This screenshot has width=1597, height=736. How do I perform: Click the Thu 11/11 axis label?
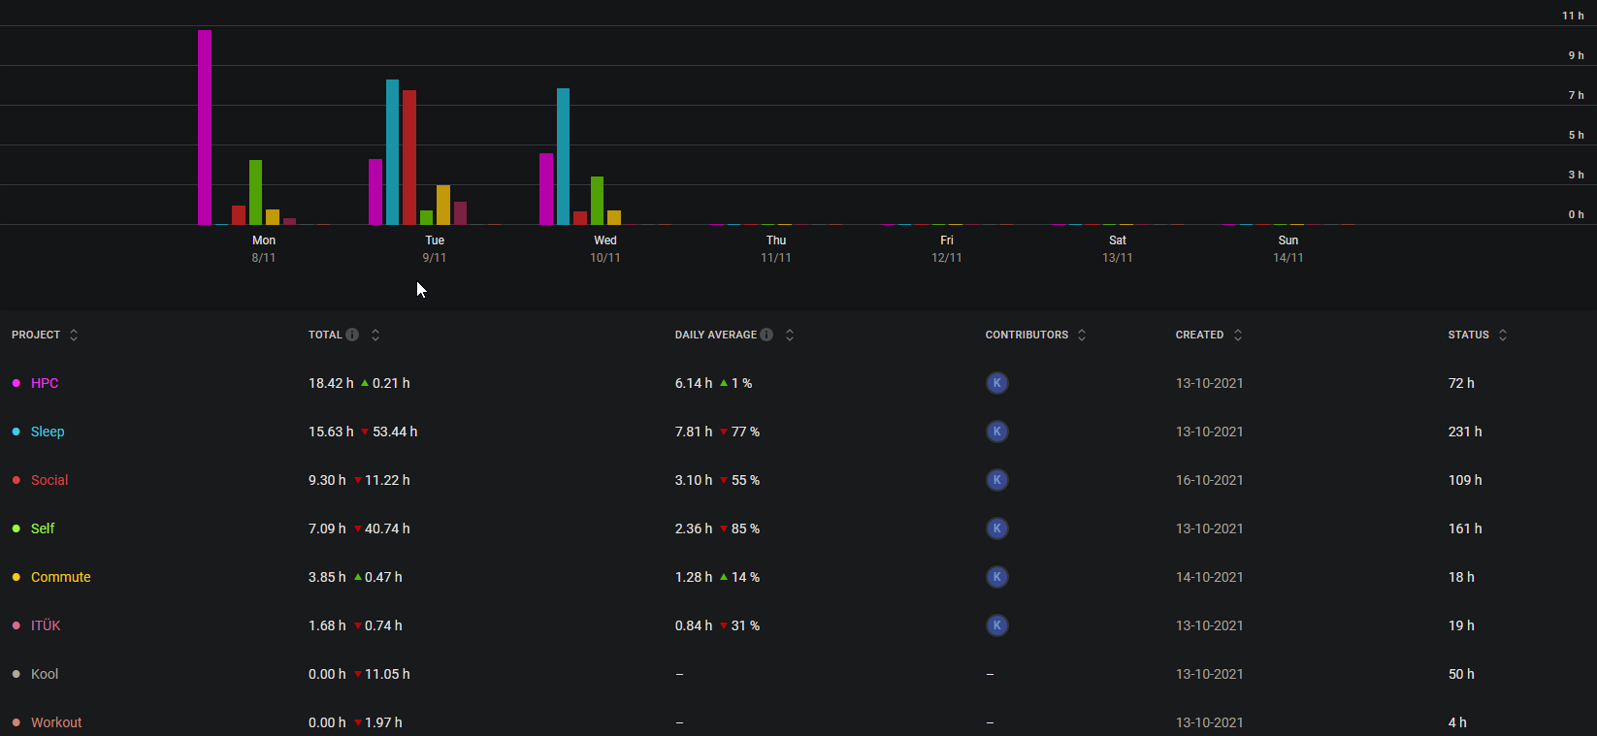[x=776, y=248]
